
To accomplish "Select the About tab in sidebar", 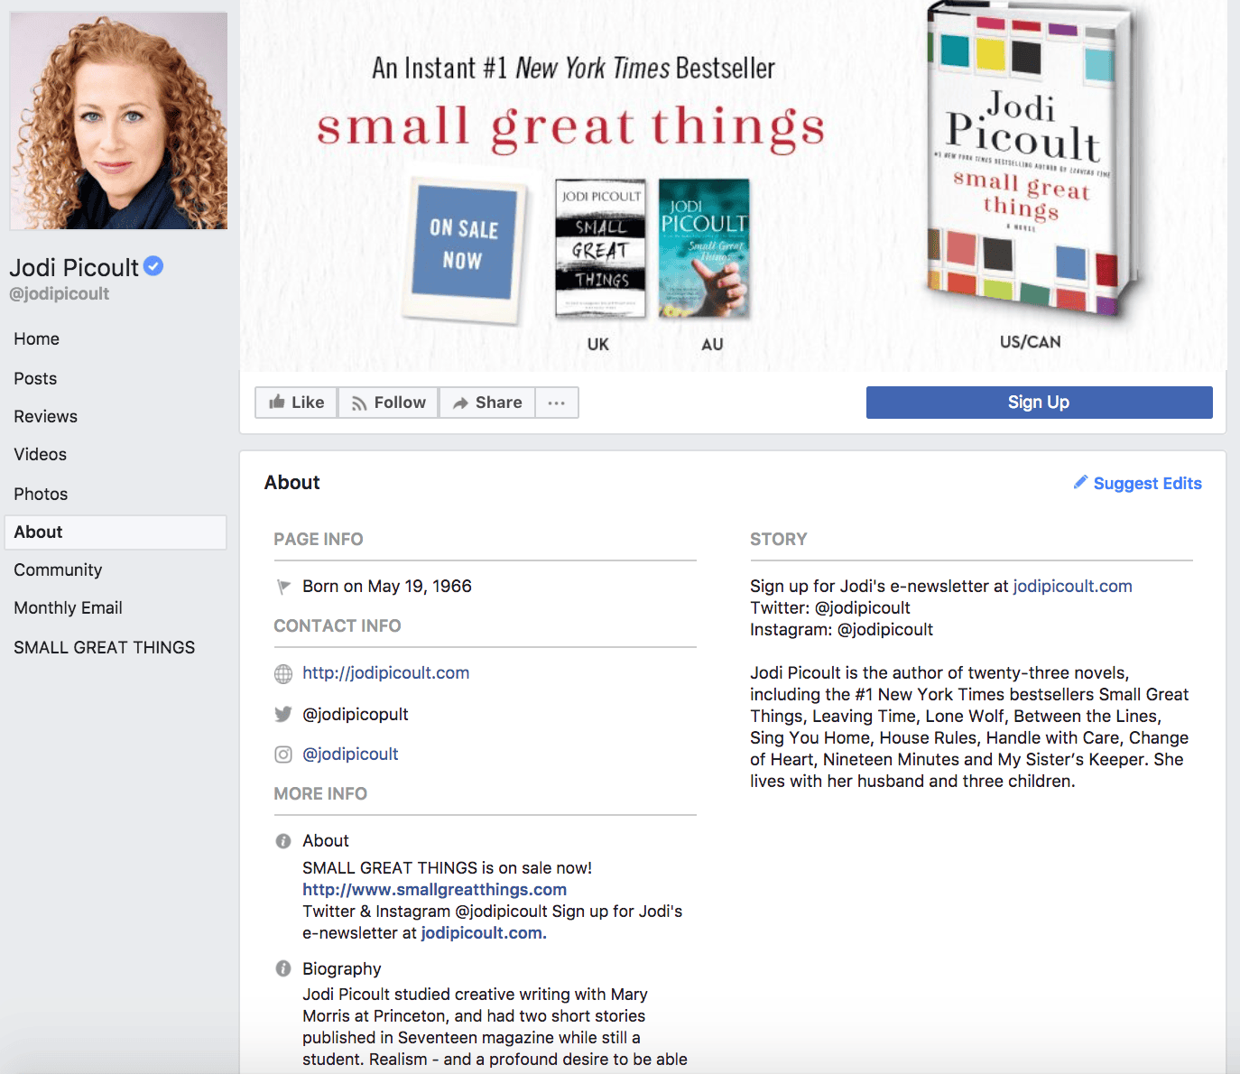I will 116,532.
